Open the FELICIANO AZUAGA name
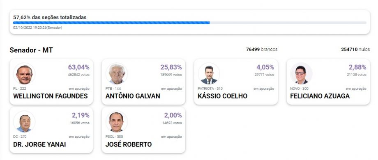 coord(320,96)
